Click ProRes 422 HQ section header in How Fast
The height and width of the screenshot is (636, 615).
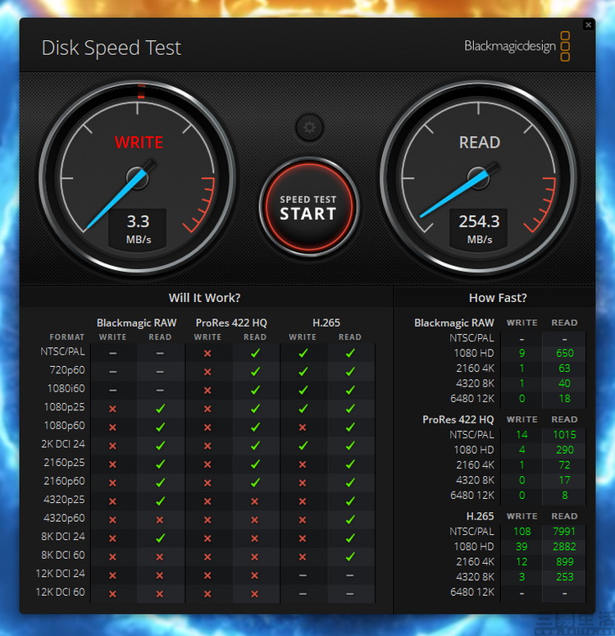point(458,419)
